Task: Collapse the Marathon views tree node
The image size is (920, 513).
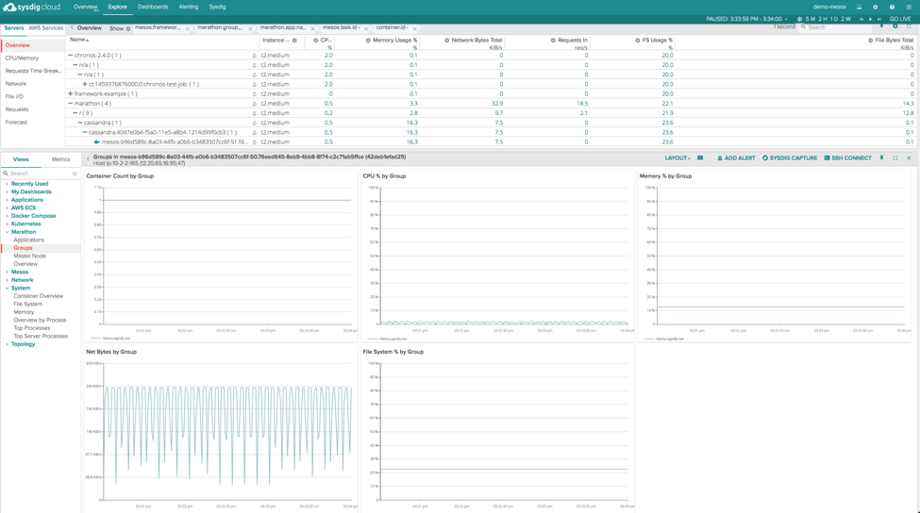Action: 7,232
